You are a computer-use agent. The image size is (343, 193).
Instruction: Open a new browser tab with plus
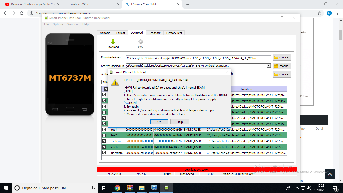[x=188, y=4]
